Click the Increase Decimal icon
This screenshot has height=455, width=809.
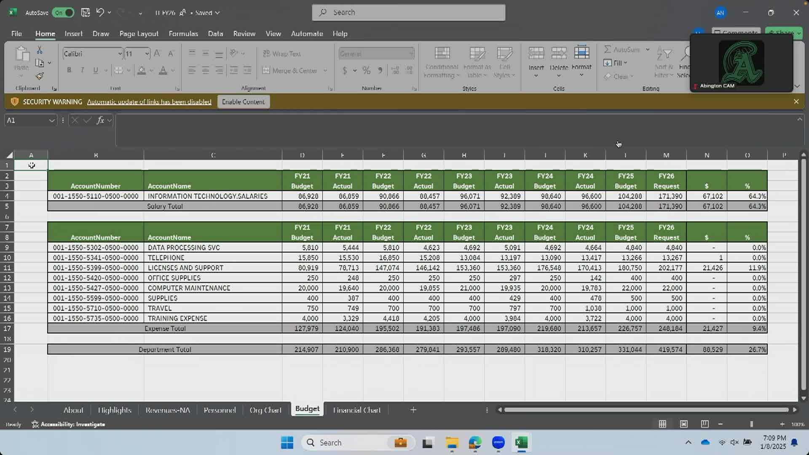(395, 71)
